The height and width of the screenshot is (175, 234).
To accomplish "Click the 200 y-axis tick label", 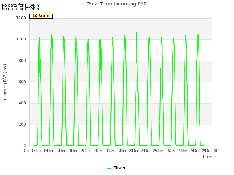I will point(22,124).
